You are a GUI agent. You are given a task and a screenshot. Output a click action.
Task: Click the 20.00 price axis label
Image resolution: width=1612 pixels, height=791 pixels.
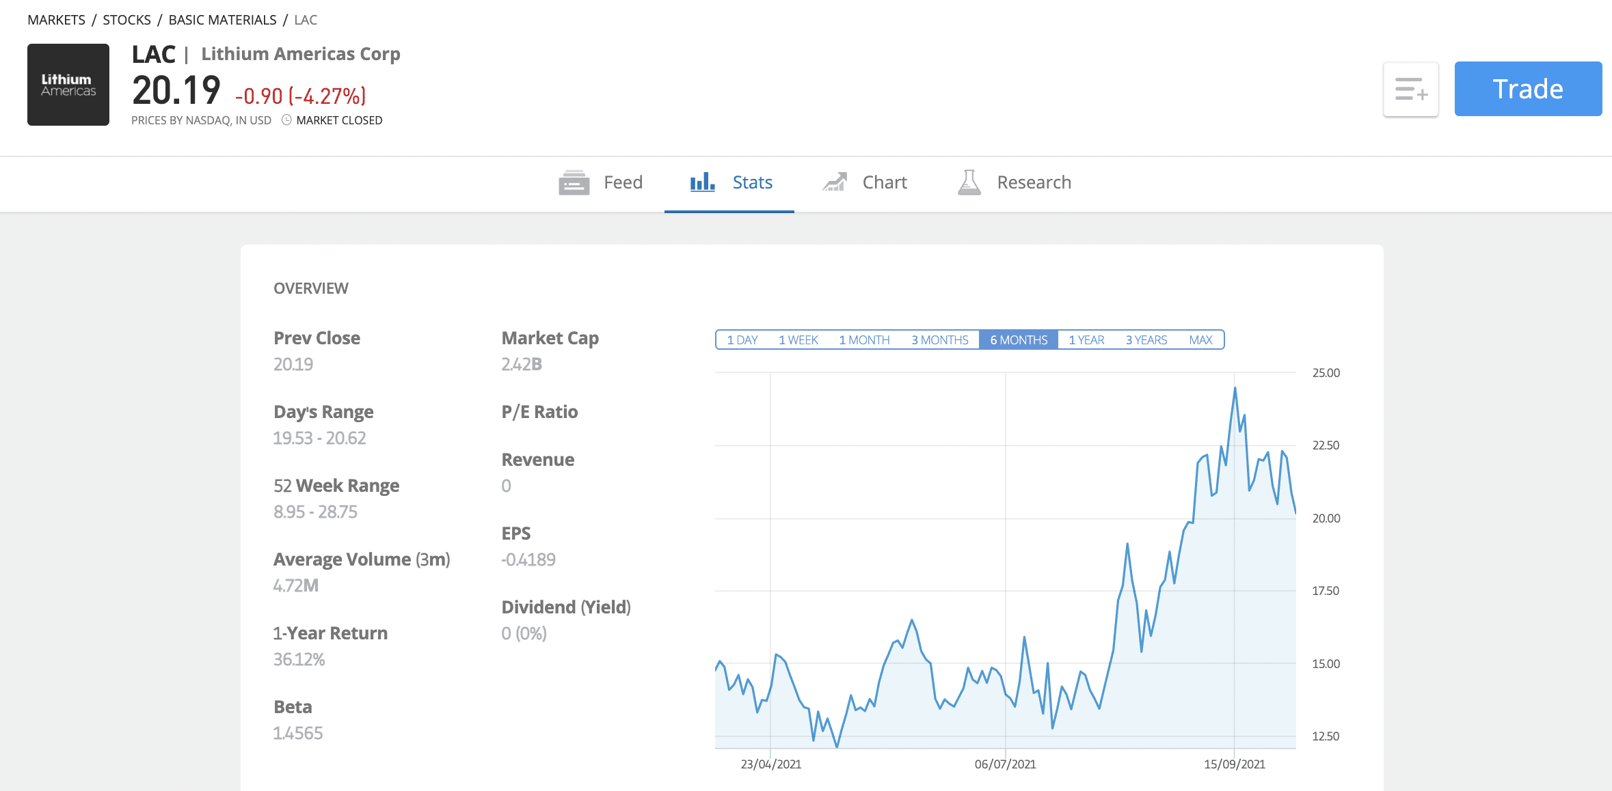1326,518
